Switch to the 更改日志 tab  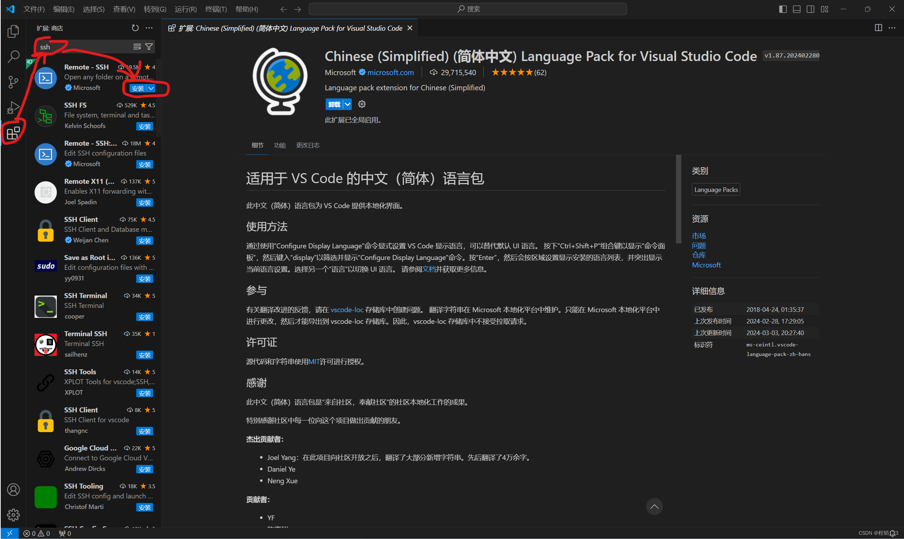click(308, 145)
